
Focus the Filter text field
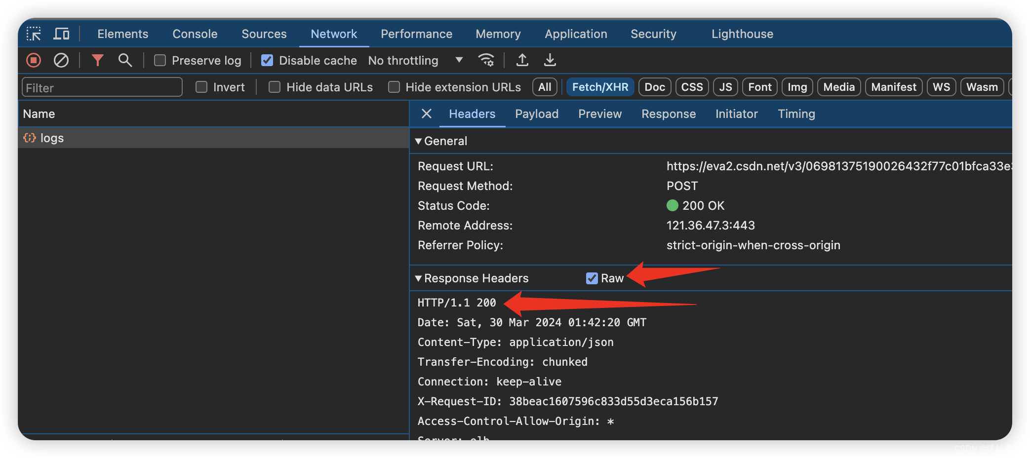(x=102, y=87)
